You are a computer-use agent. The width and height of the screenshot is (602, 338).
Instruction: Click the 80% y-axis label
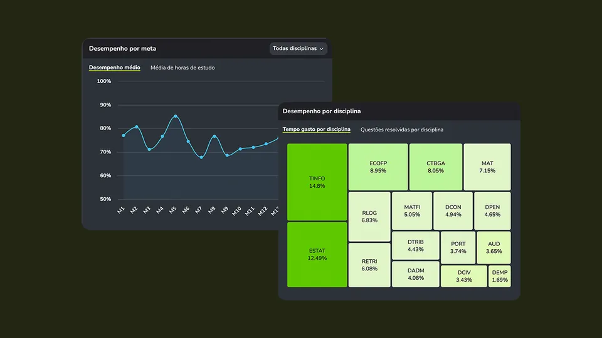click(x=105, y=128)
